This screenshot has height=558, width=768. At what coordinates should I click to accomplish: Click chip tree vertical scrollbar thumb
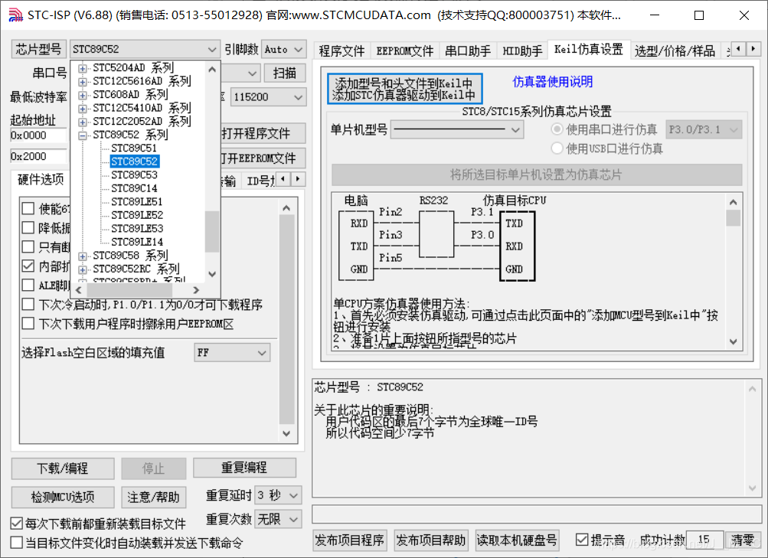(211, 231)
